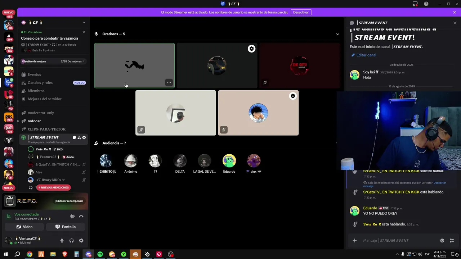461x259 pixels.
Task: Open Mejoras del servidor
Action: pos(54,99)
